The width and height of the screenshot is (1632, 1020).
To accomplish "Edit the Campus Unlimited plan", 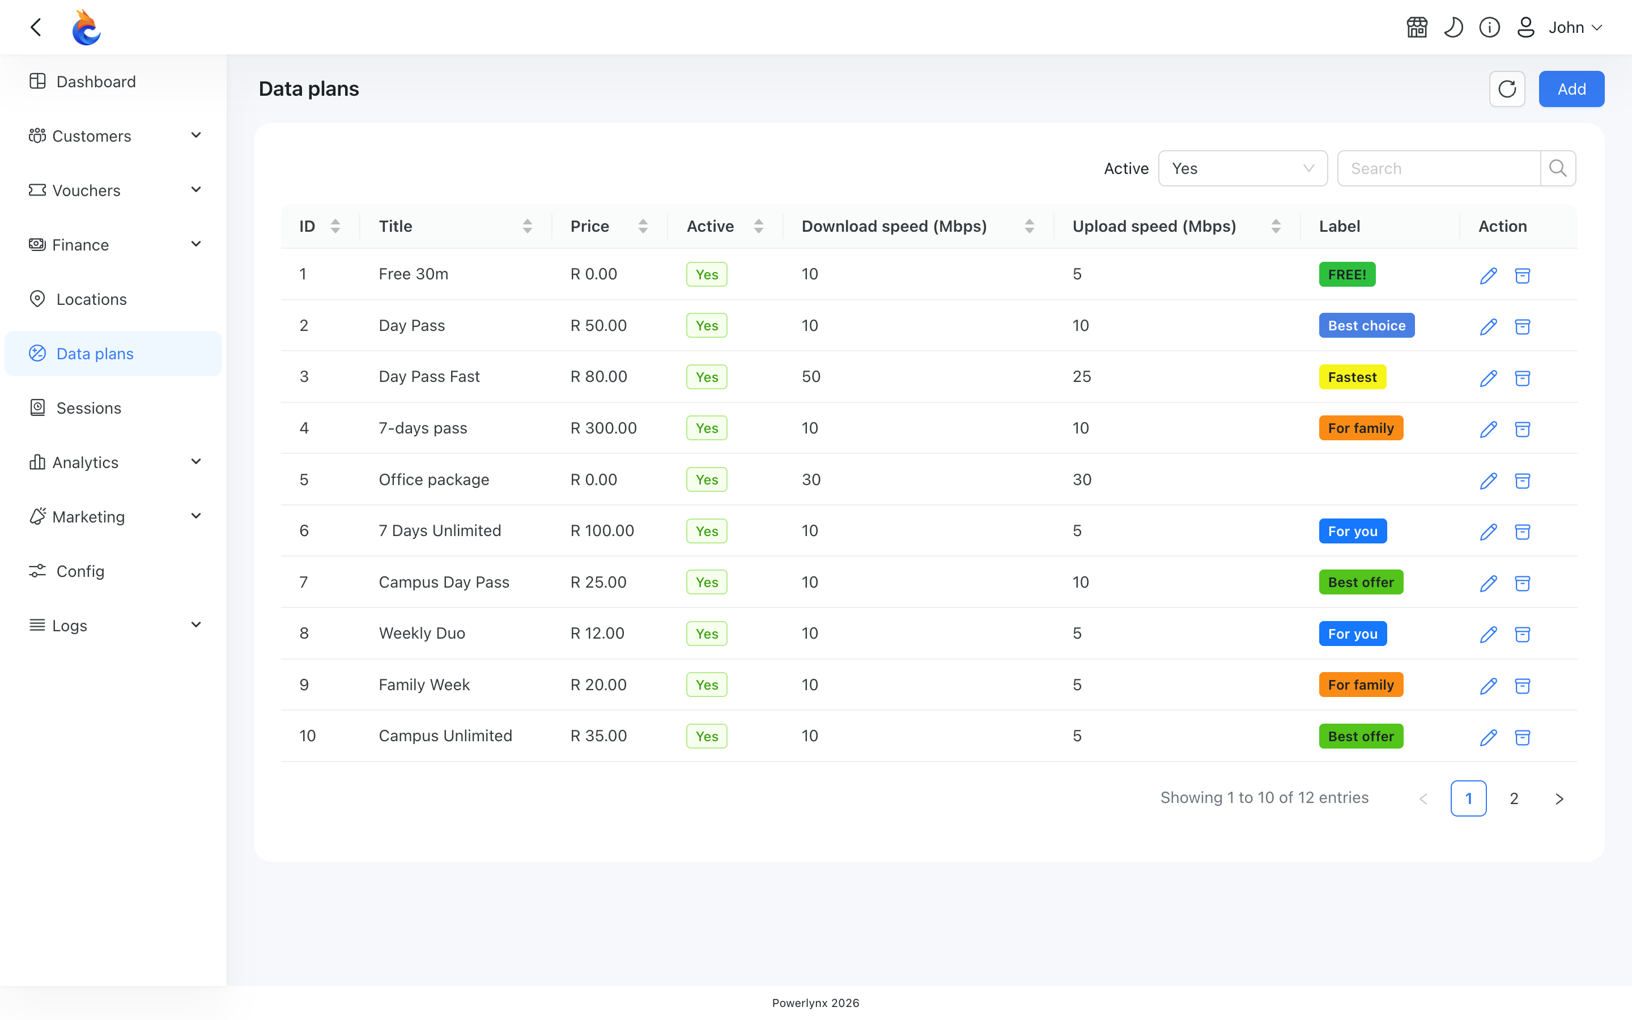I will point(1489,737).
